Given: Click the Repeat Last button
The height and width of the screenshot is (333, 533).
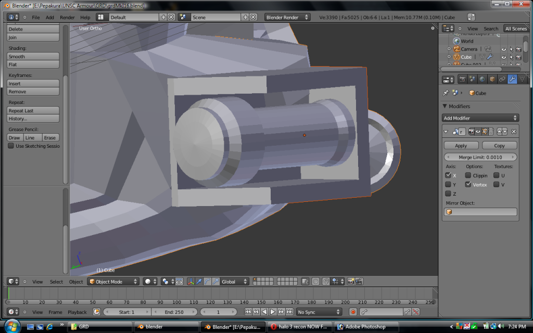Looking at the screenshot, I should click(x=33, y=110).
